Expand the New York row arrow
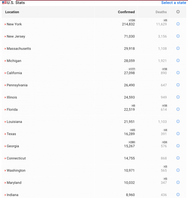The image size is (188, 198). (5, 24)
